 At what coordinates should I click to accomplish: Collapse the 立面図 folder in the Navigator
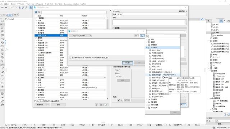click(x=209, y=41)
